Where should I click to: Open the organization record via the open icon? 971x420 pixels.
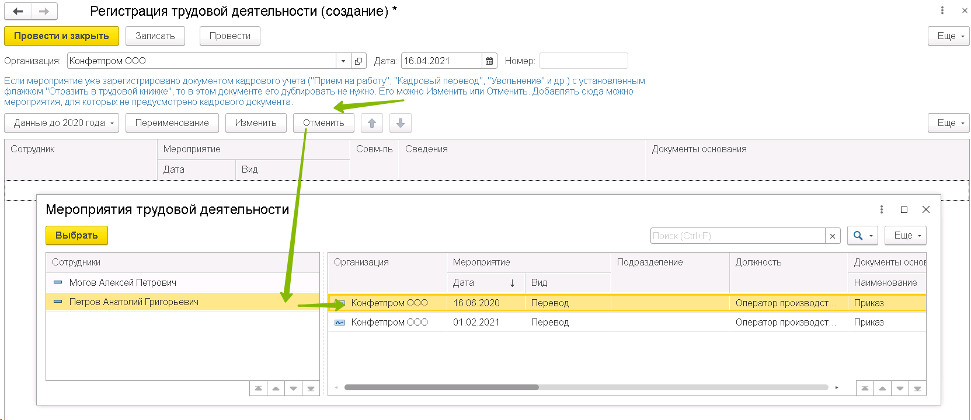coord(359,61)
